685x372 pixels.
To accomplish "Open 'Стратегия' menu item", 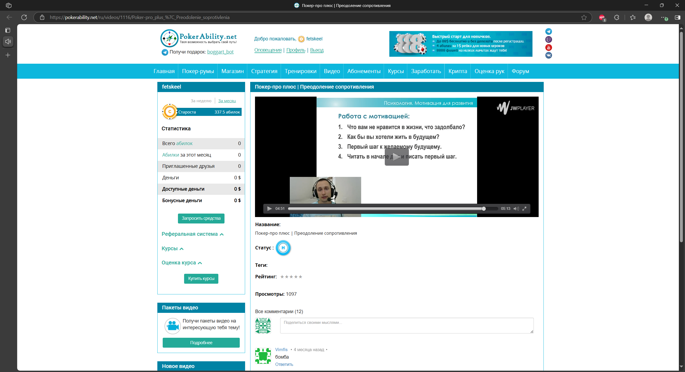I will pyautogui.click(x=264, y=71).
